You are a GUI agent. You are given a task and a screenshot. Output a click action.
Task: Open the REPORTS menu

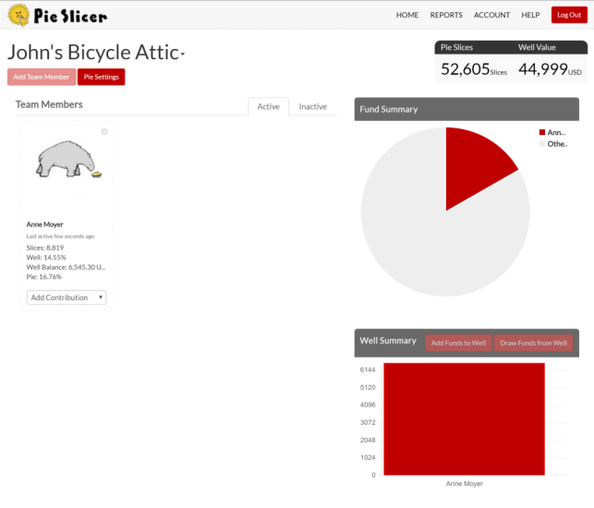[x=446, y=15]
